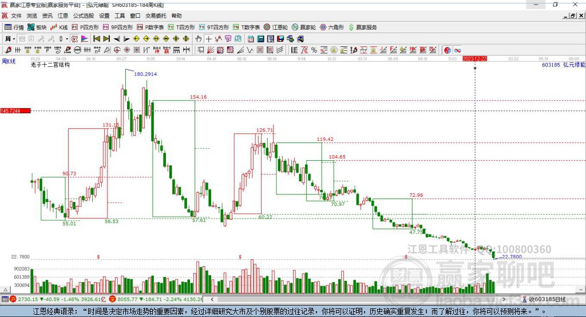The image size is (586, 317).
Task: Expand the bottom-left upward triangle panel button
Action: coord(5,290)
